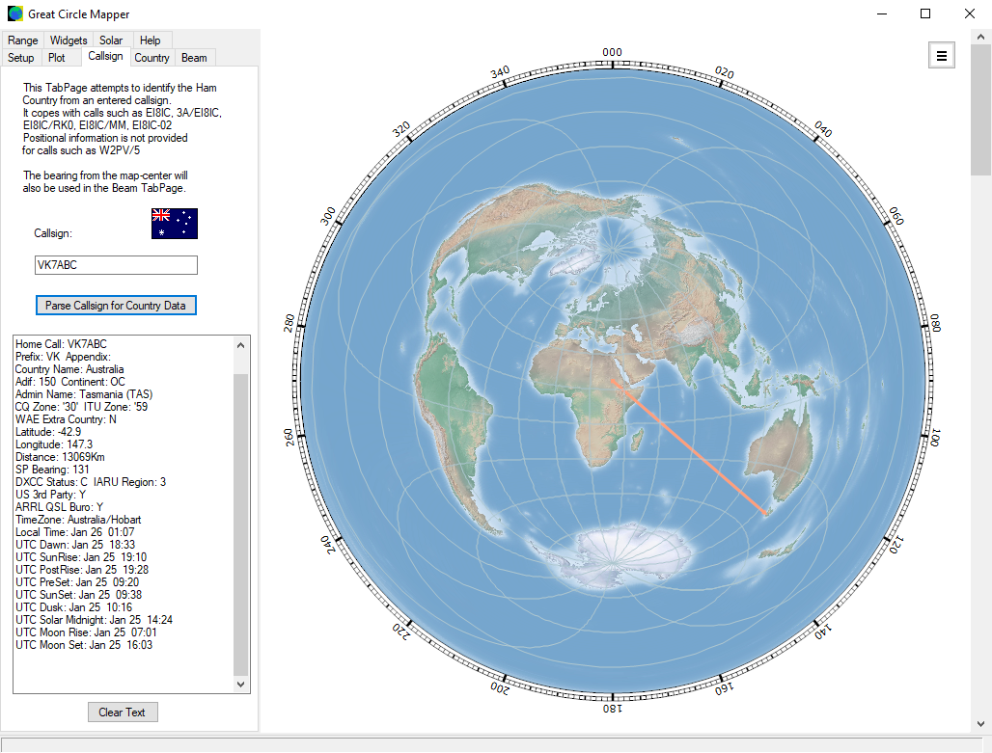
Task: Open the Help tab
Action: point(150,40)
